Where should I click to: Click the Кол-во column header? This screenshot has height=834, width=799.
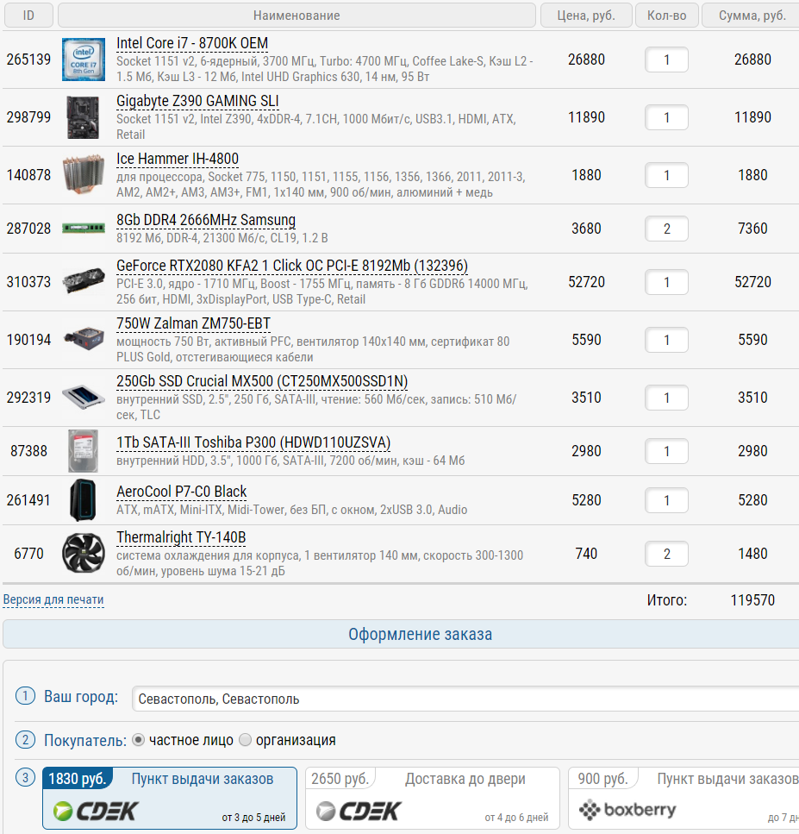(x=666, y=16)
